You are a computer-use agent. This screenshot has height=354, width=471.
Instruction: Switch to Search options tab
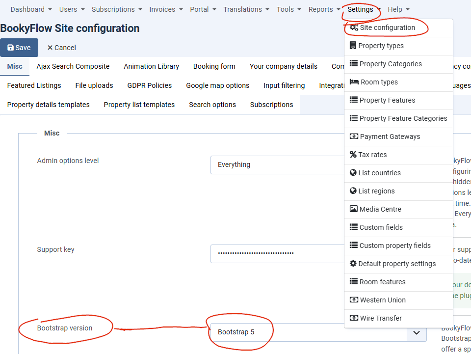pyautogui.click(x=212, y=105)
